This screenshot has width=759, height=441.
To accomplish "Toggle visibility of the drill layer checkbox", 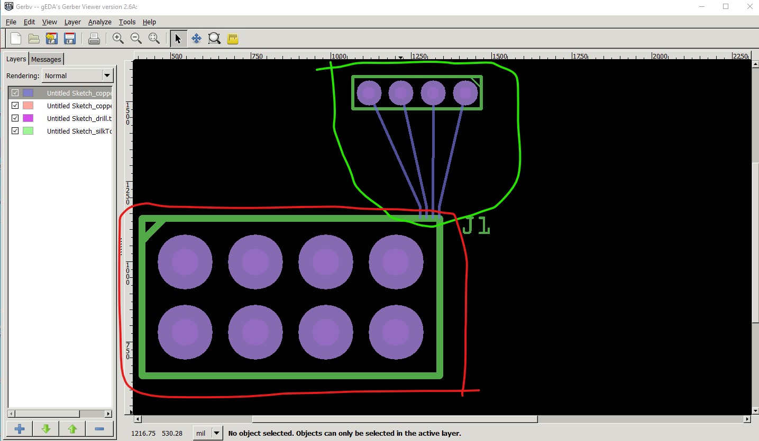I will coord(15,118).
